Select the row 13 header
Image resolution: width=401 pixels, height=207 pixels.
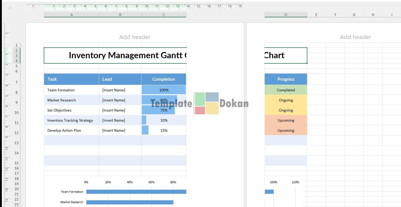tap(17, 143)
